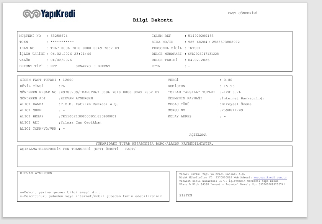Select the customer number 63258674
The image size is (322, 224).
tap(59, 36)
